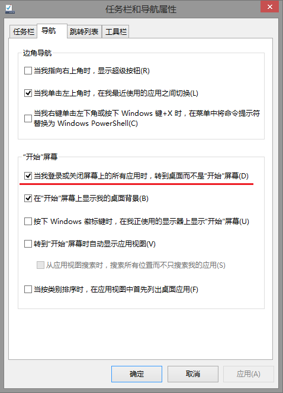Uncheck switching recent apps on upper-left click (L)
This screenshot has width=283, height=393.
click(28, 93)
